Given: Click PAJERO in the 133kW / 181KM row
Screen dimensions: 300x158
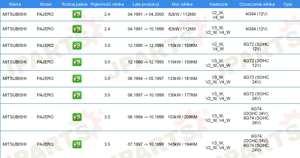Looking at the screenshot, I should click(x=45, y=78).
